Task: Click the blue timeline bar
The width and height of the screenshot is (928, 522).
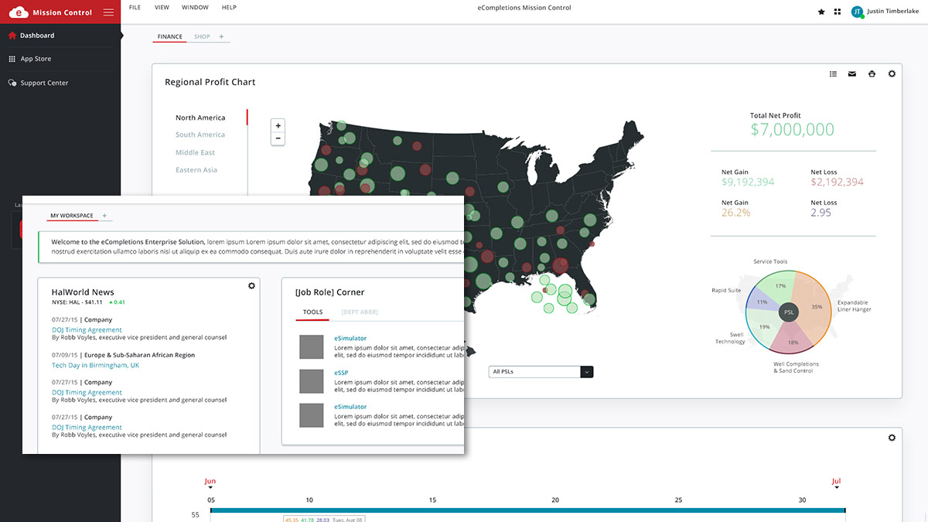Action: tap(527, 510)
